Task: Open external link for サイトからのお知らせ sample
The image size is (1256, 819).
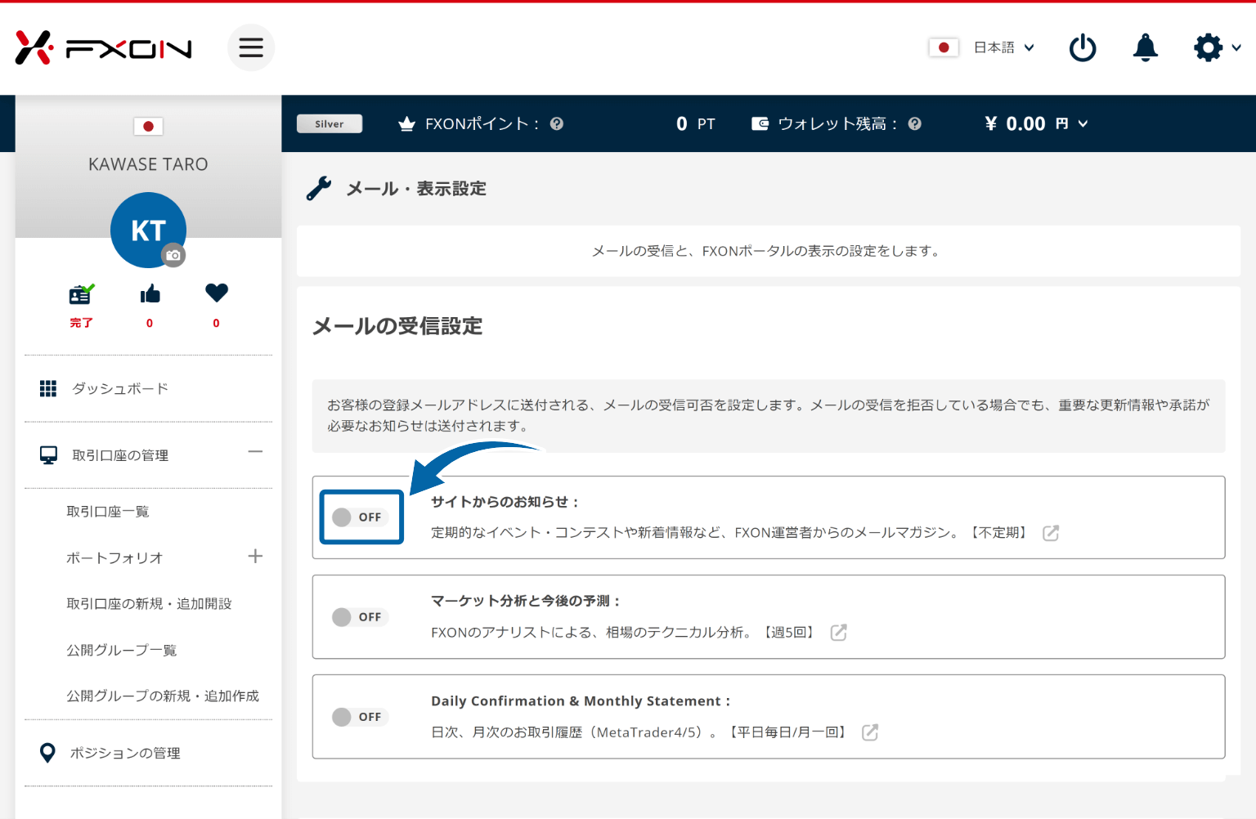Action: pos(1051,533)
